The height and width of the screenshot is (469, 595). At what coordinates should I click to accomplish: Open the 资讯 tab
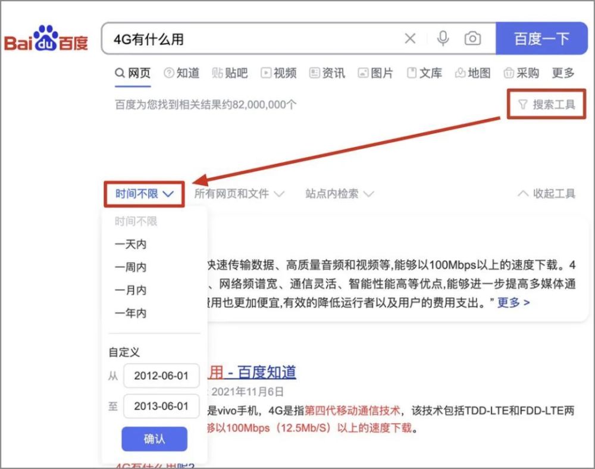[327, 73]
